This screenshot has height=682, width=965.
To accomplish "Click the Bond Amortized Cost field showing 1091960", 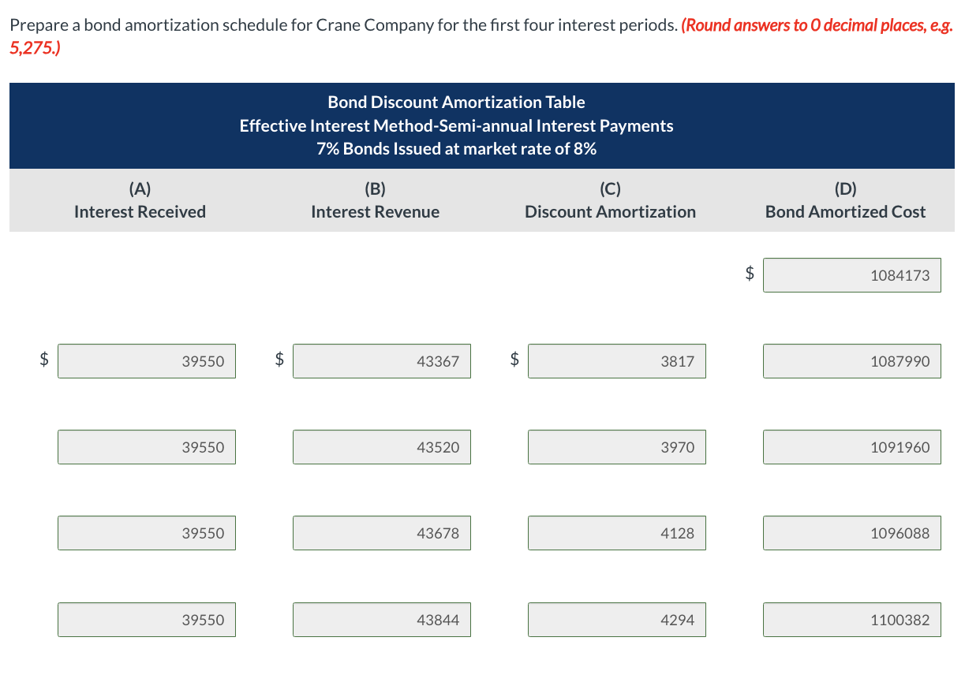I will 851,446.
